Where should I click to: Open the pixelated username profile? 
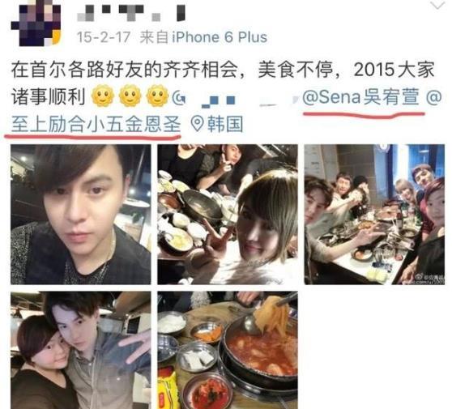tap(131, 14)
